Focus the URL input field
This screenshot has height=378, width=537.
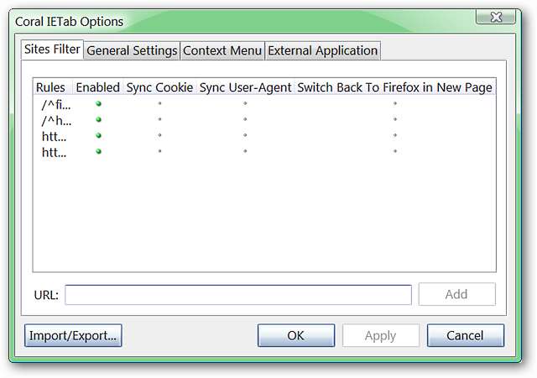(x=238, y=295)
